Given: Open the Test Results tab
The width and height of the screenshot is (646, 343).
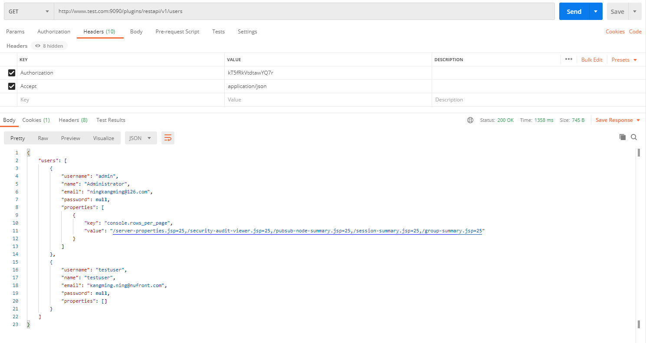Looking at the screenshot, I should (111, 120).
